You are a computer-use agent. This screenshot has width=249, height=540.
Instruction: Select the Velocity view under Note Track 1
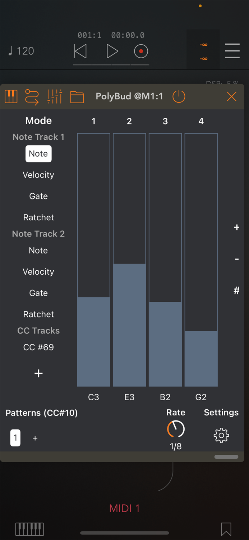[x=38, y=175]
